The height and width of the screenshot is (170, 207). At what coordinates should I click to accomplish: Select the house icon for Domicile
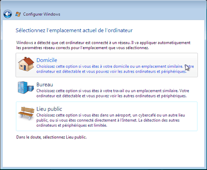[26, 64]
